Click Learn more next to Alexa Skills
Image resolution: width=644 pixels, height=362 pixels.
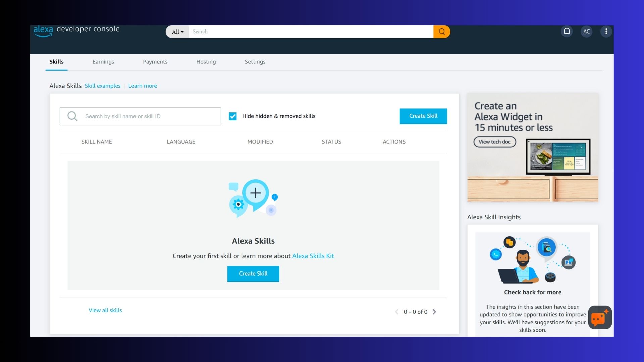point(142,86)
